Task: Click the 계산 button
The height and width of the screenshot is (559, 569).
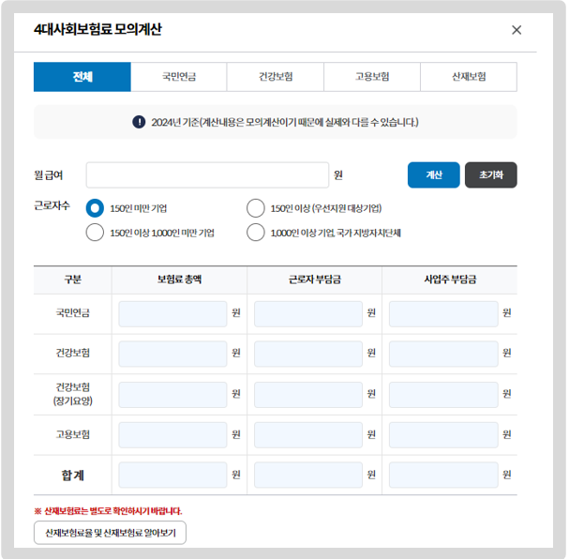Action: coord(434,175)
